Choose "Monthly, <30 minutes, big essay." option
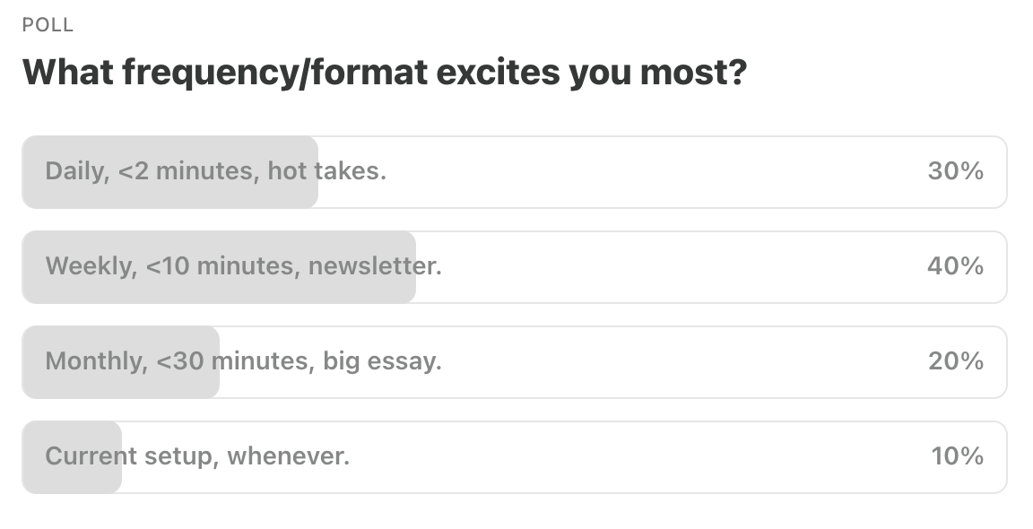Screen dimensions: 1033x529 click(x=515, y=361)
